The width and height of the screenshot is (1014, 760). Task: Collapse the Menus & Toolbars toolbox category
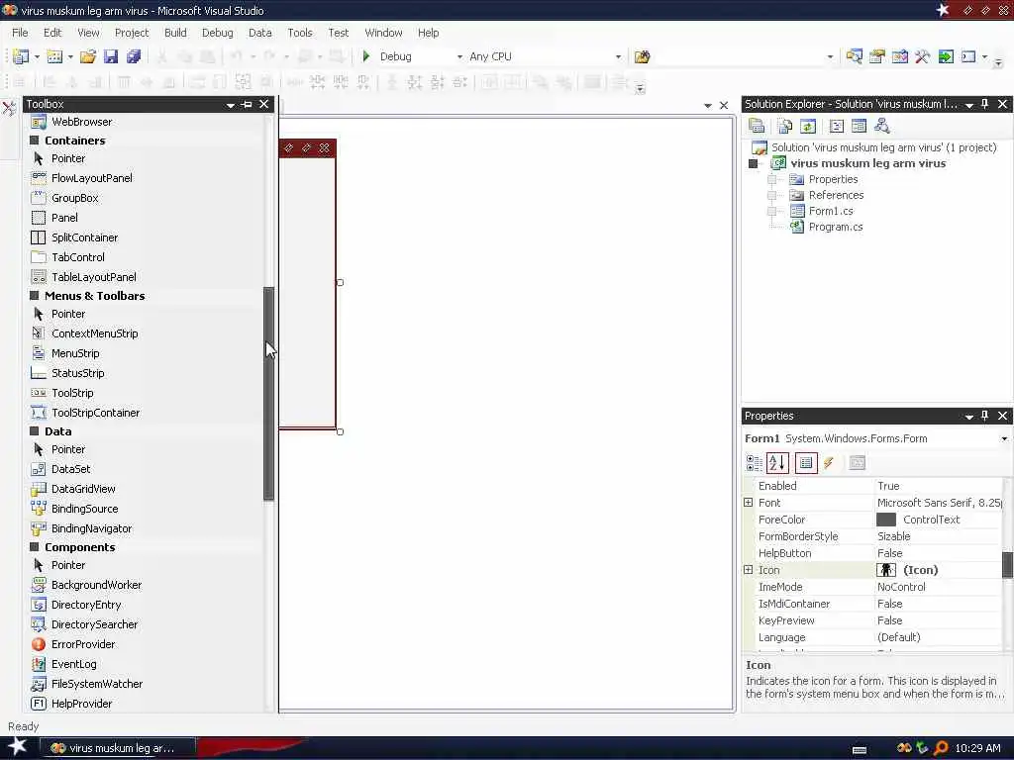coord(35,296)
